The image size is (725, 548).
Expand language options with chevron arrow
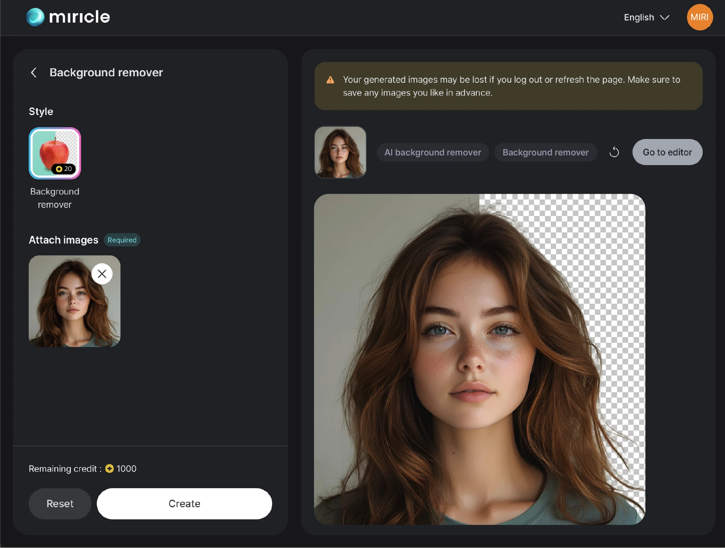point(665,17)
